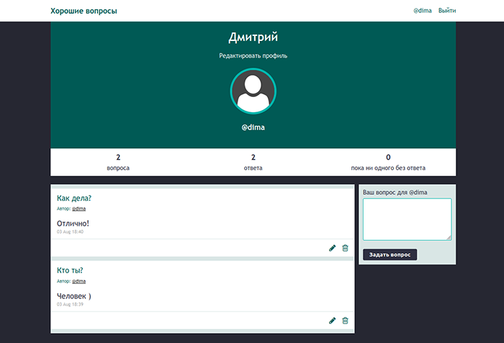Viewport: 504px width, 343px height.
Task: Open the "Хорошие вопросы" home link
Action: (x=84, y=11)
